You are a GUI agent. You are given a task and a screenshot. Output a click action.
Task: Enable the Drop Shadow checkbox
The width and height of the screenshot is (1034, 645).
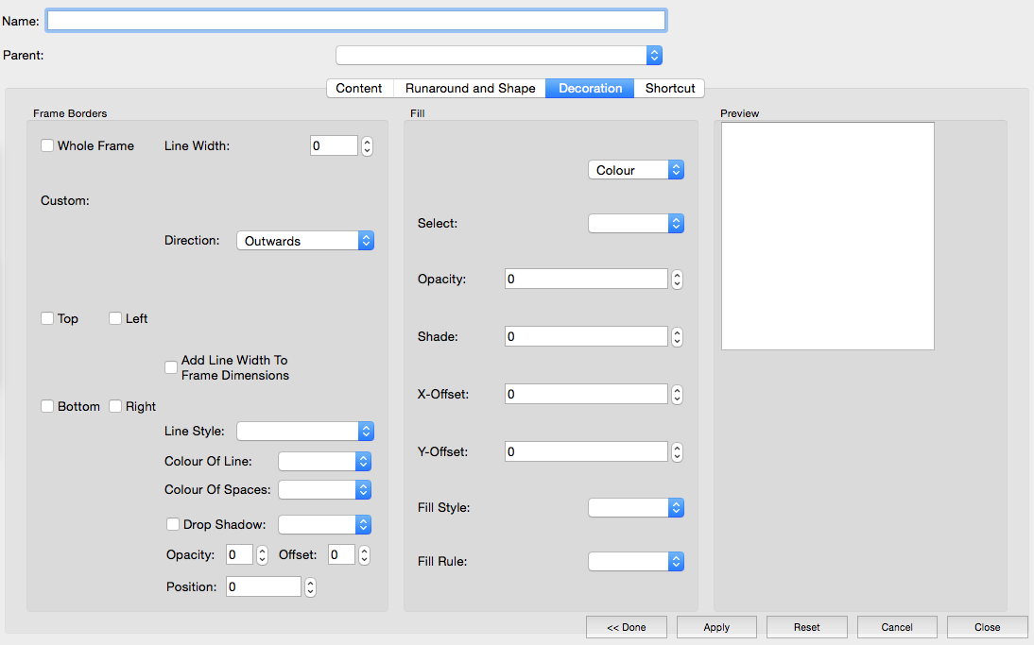pyautogui.click(x=173, y=524)
